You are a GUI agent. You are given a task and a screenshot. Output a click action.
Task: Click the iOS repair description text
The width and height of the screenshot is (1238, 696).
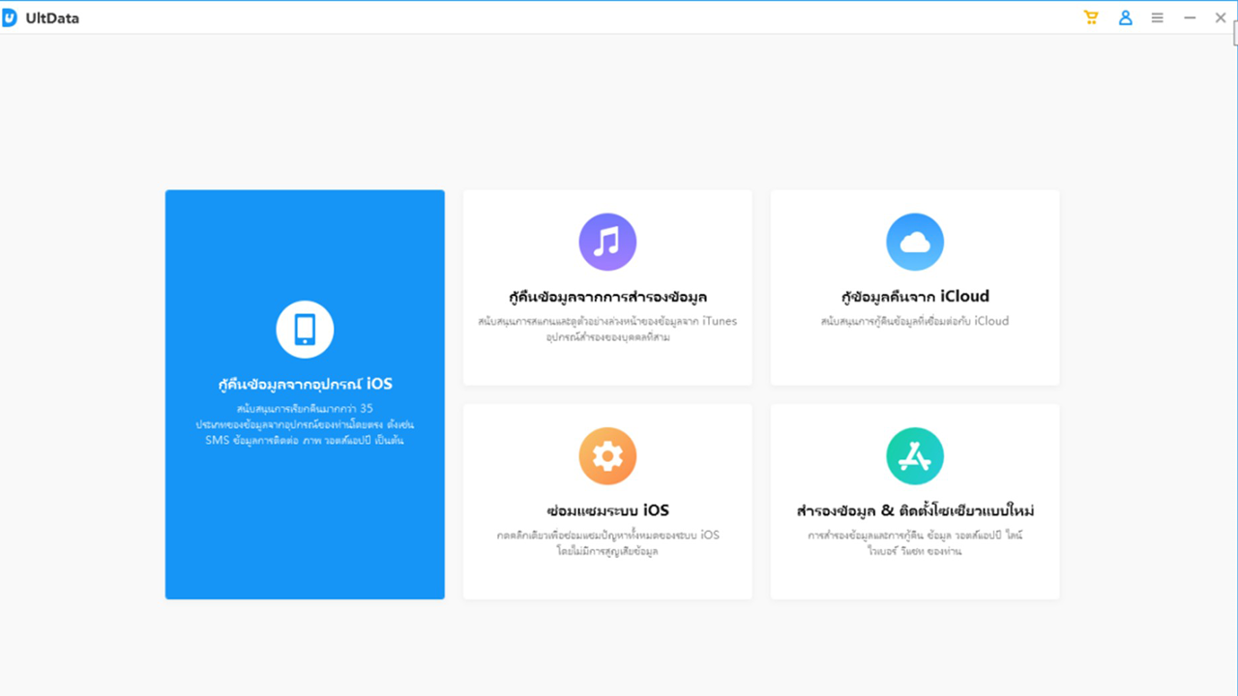(607, 543)
